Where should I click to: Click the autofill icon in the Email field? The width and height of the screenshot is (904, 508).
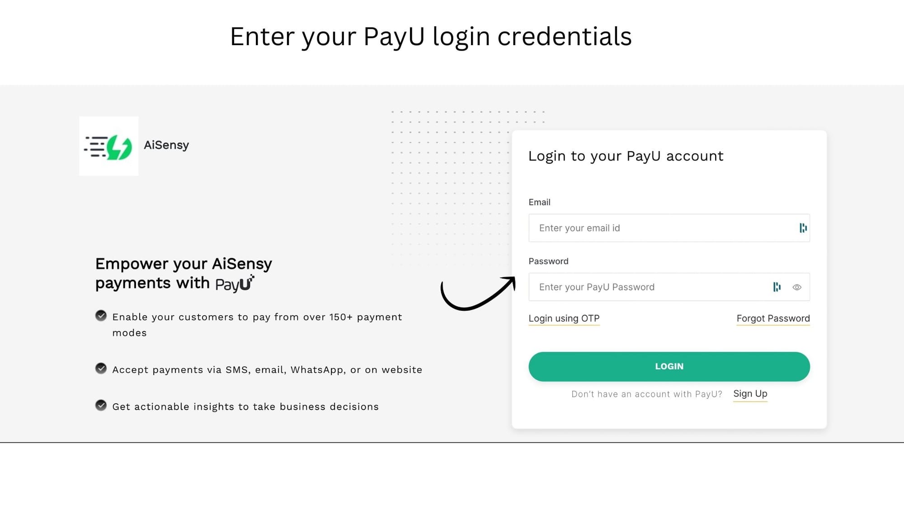(803, 228)
